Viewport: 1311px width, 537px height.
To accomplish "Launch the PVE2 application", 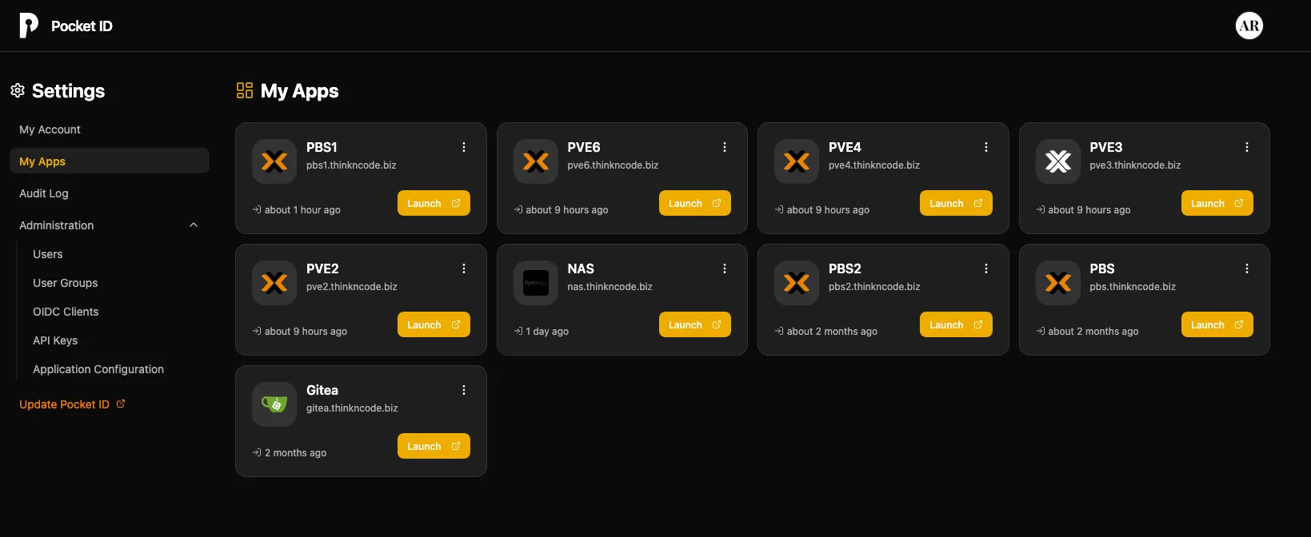I will 434,325.
